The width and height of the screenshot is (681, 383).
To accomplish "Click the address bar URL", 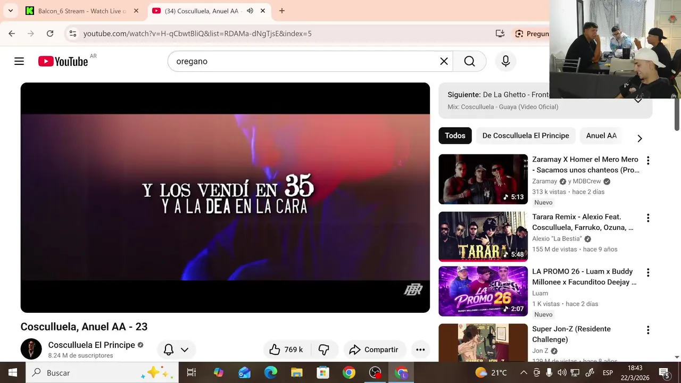I will coord(197,34).
